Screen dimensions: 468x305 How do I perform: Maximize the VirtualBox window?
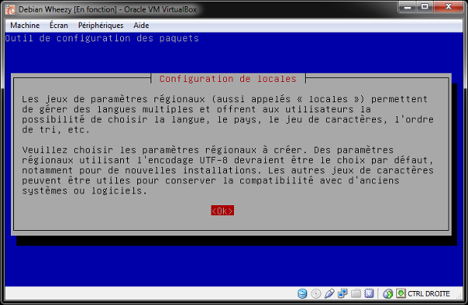pyautogui.click(x=424, y=6)
